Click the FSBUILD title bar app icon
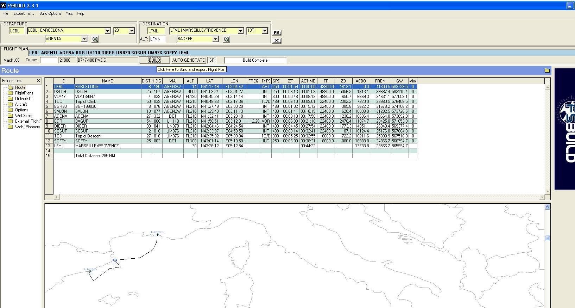 (x=3, y=5)
